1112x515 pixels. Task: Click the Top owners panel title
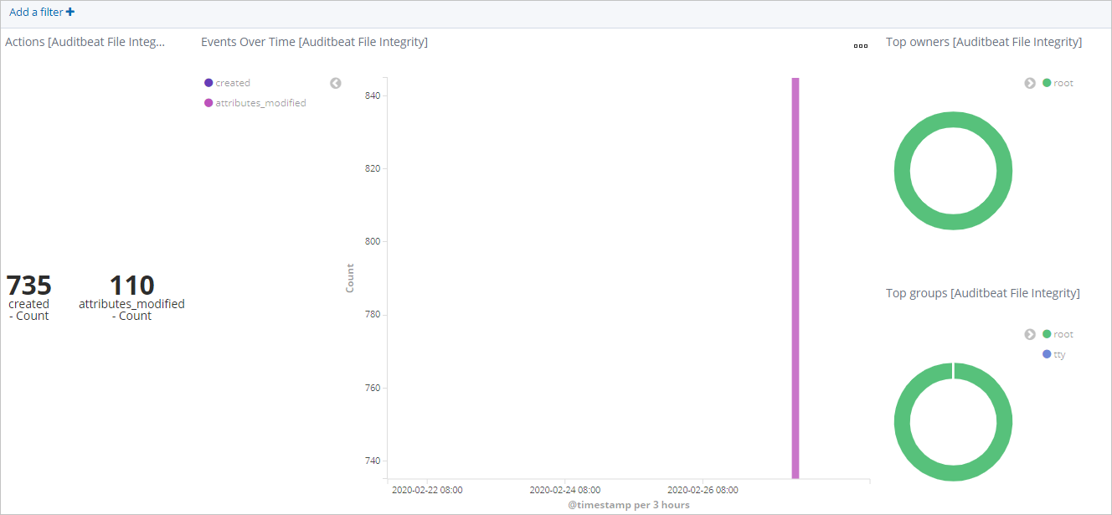coord(984,41)
